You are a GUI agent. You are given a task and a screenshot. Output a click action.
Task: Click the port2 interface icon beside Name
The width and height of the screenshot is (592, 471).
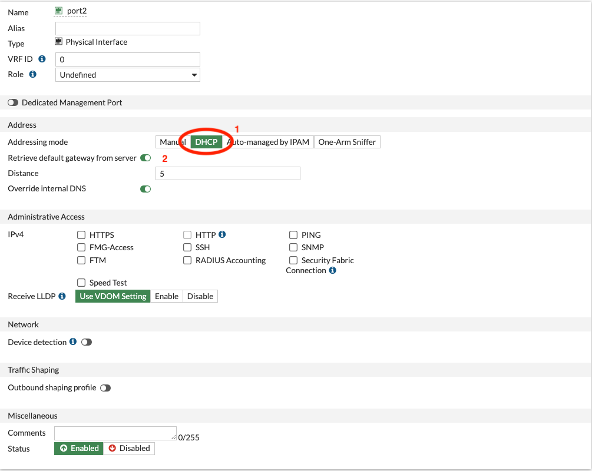click(58, 10)
